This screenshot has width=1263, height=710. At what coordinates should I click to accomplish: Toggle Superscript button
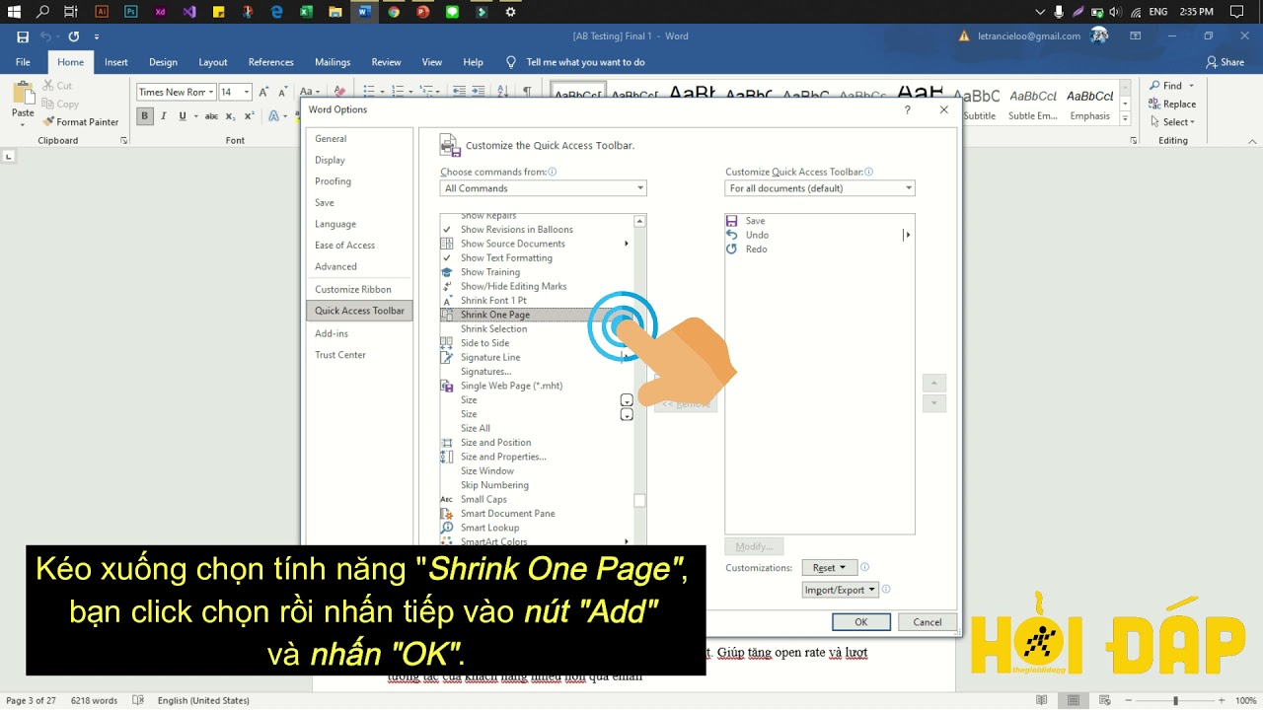[x=248, y=116]
